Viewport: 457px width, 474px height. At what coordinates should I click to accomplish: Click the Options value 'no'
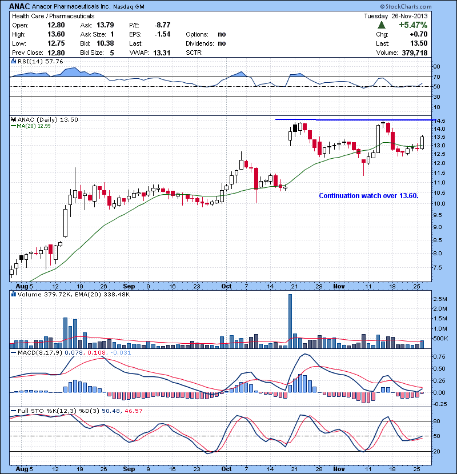(222, 34)
